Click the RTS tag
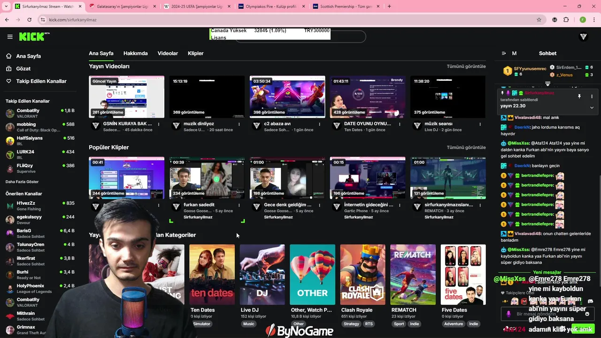Image resolution: width=601 pixels, height=338 pixels. [369, 324]
